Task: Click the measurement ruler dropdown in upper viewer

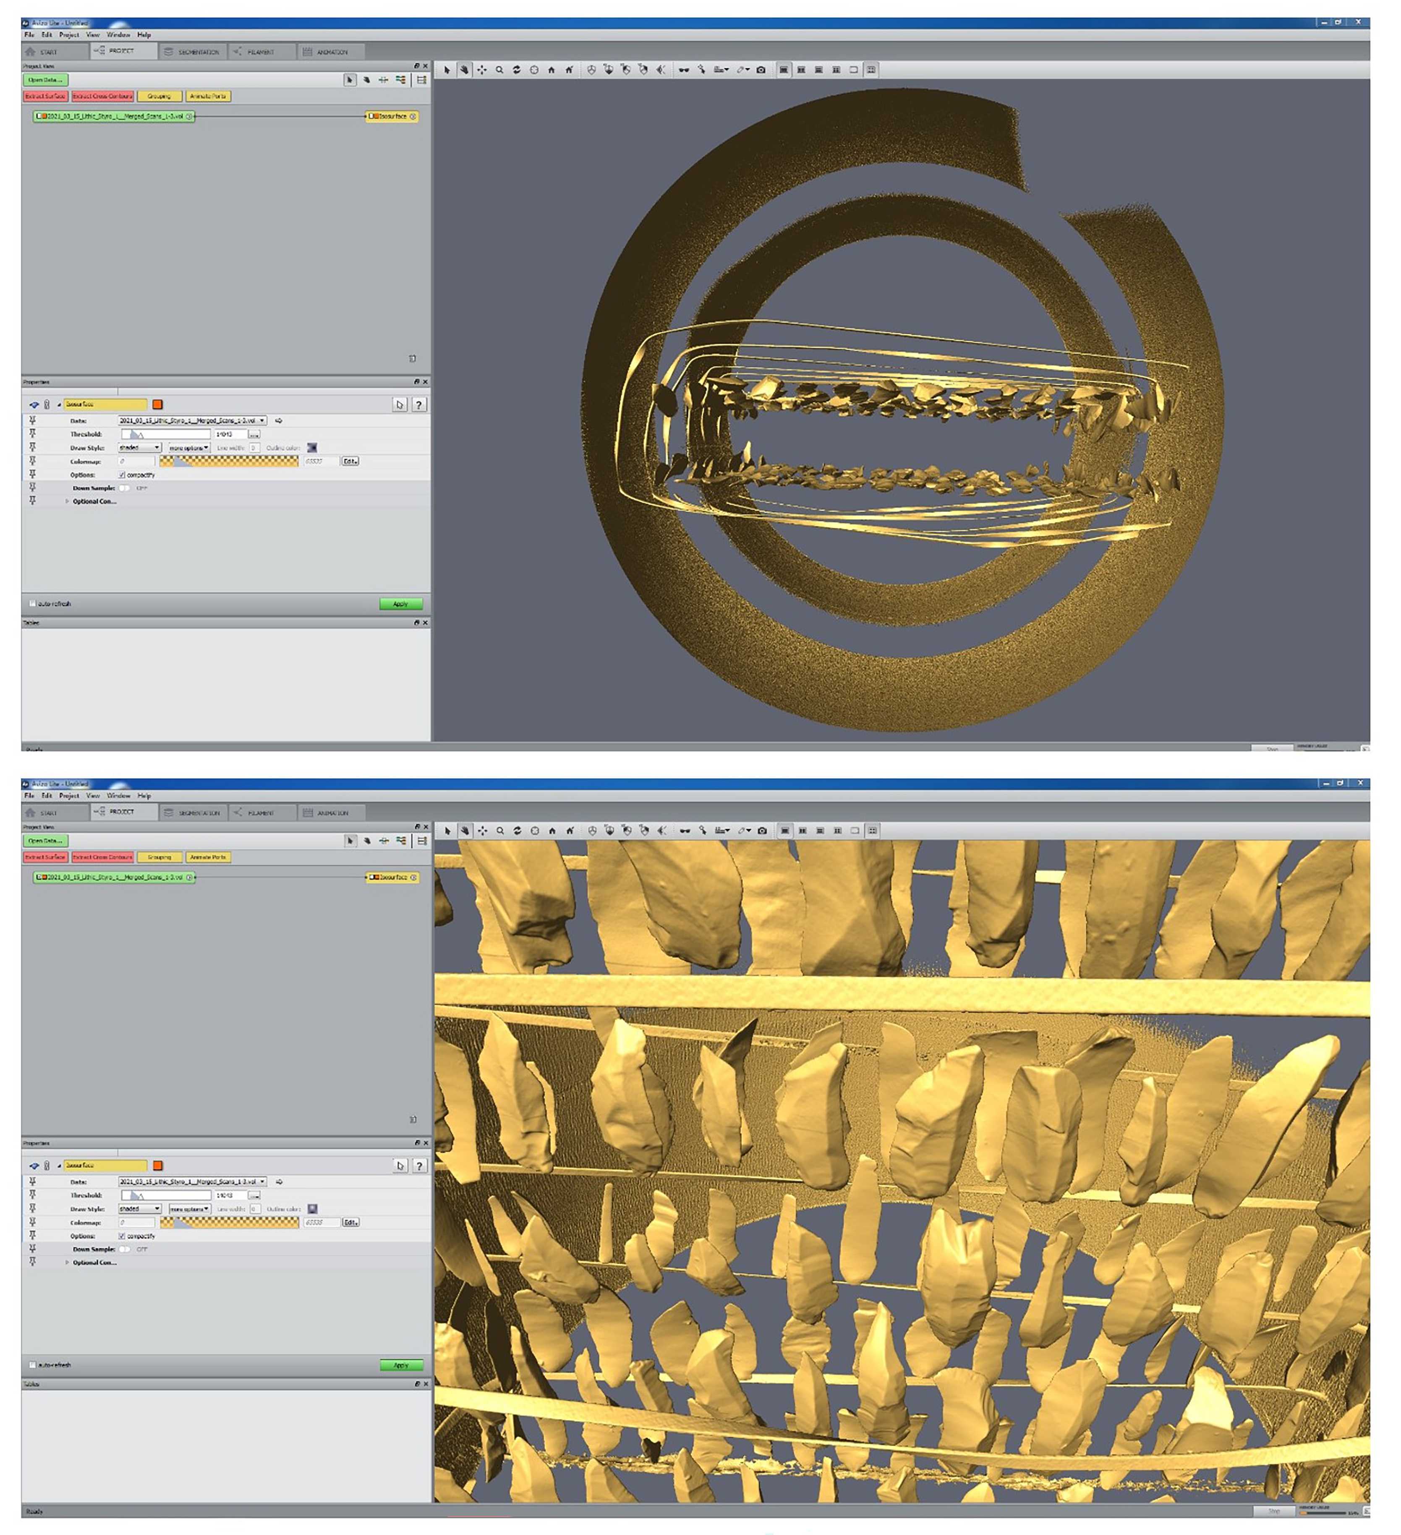Action: pos(721,70)
